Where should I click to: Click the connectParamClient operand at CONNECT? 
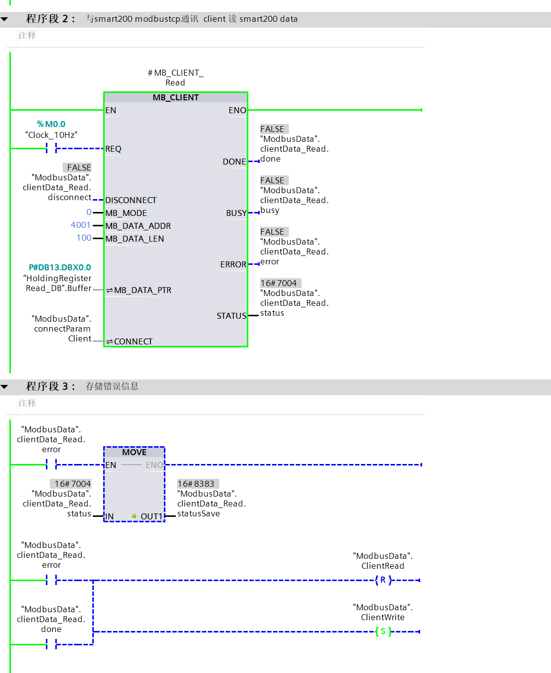click(62, 329)
